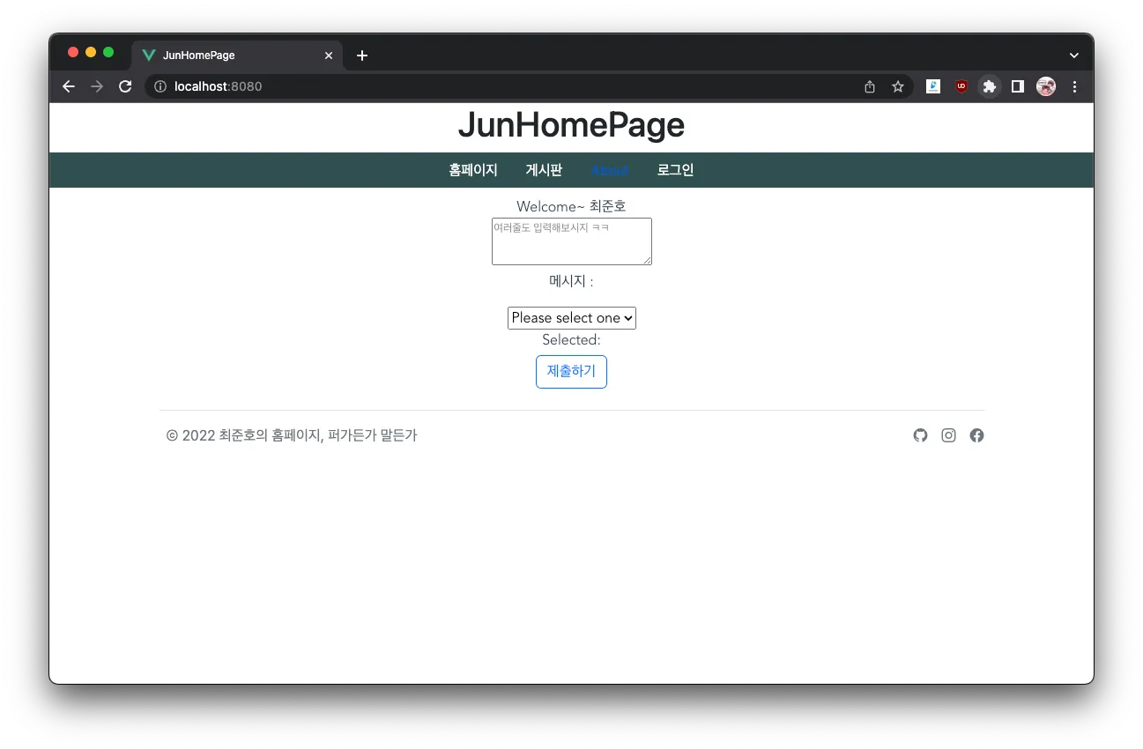The width and height of the screenshot is (1143, 749).
Task: Open the Chrome profile avatar
Action: 1046,86
